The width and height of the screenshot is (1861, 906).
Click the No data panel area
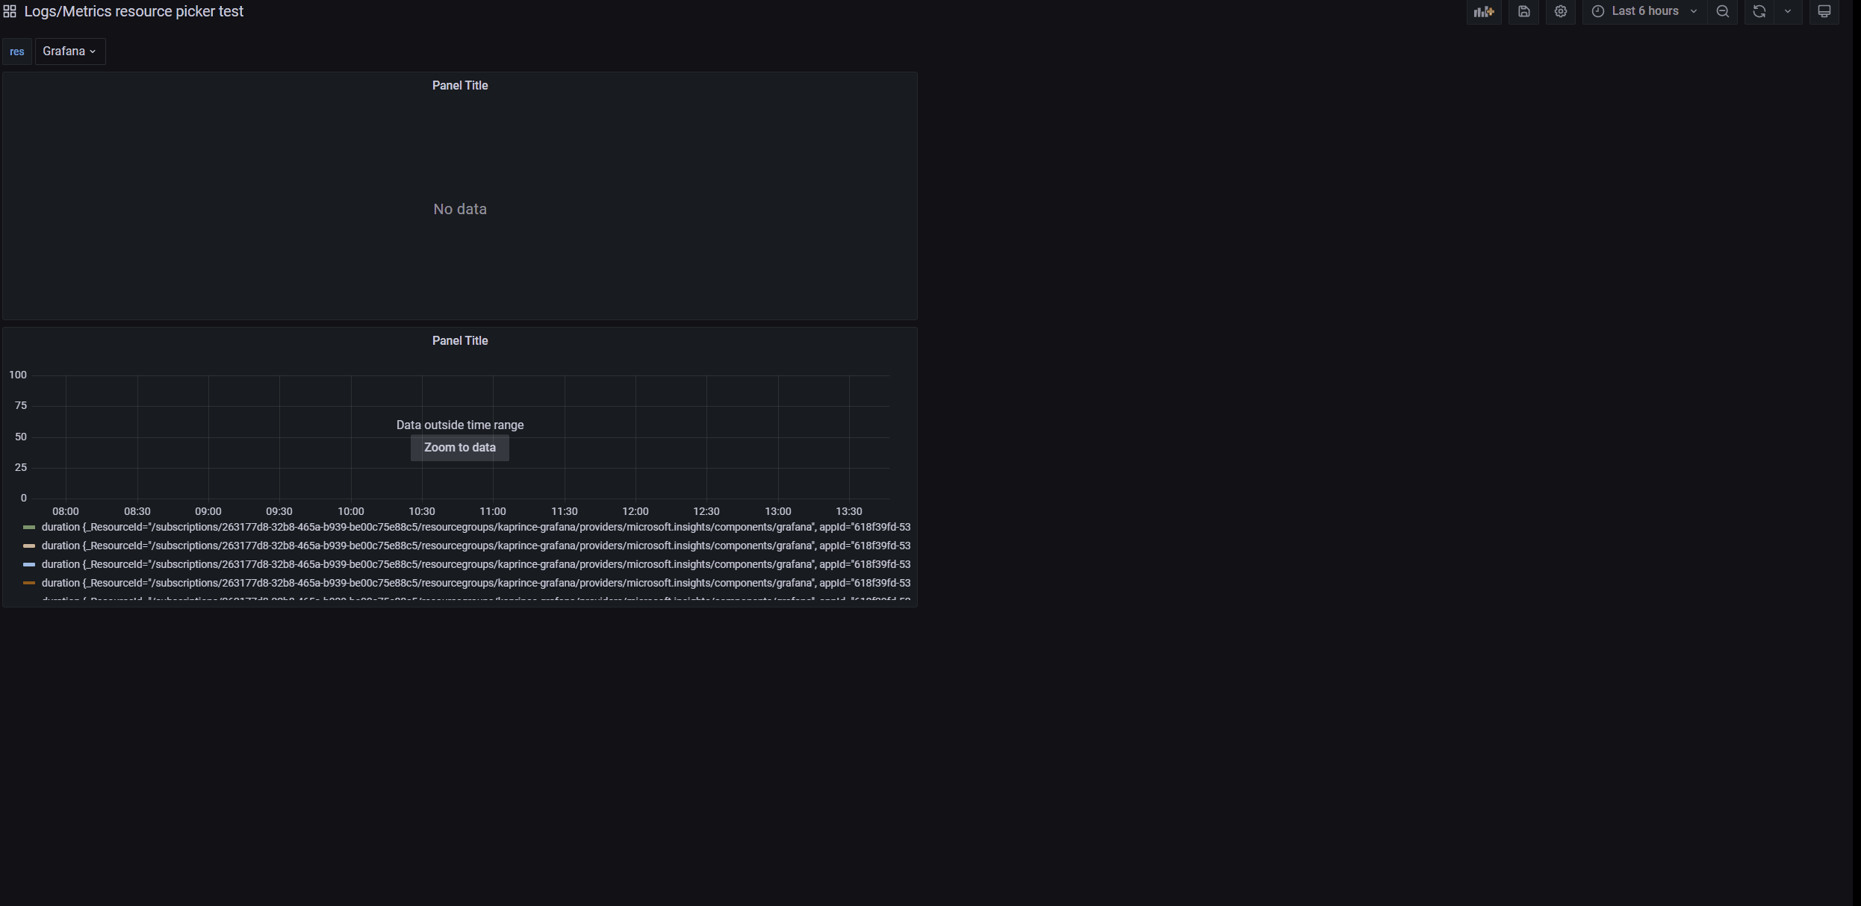click(x=459, y=209)
